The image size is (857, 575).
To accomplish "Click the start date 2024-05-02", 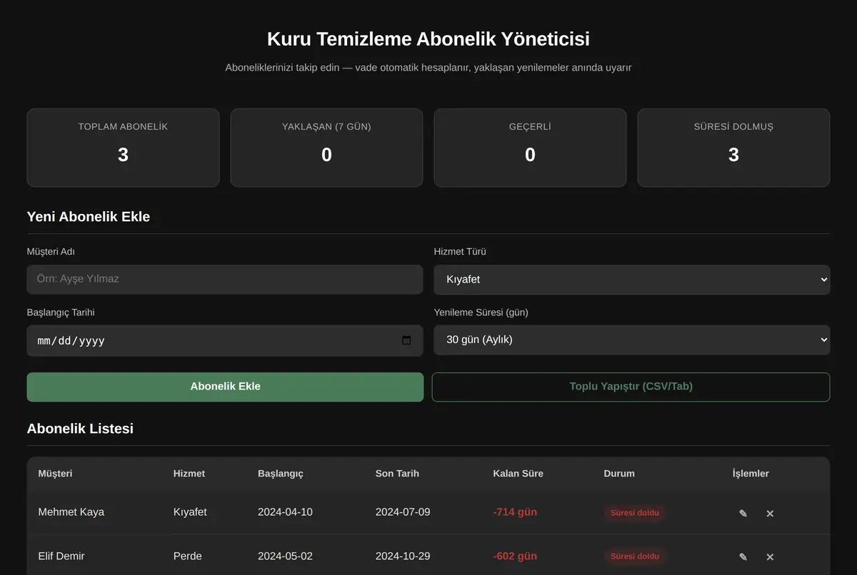I will (x=285, y=556).
